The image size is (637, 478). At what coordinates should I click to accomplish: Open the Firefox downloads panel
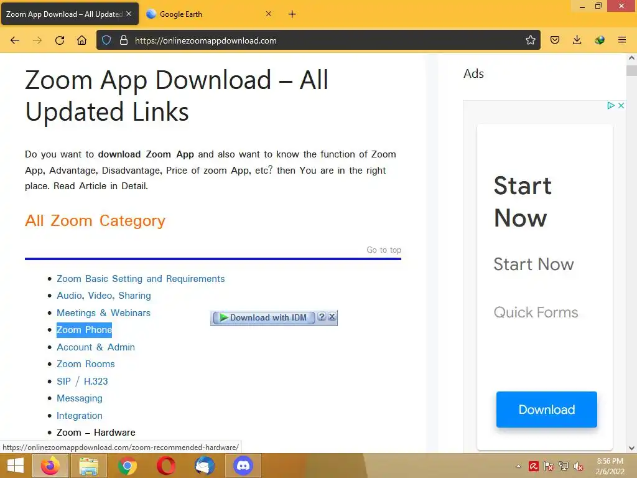pyautogui.click(x=577, y=40)
